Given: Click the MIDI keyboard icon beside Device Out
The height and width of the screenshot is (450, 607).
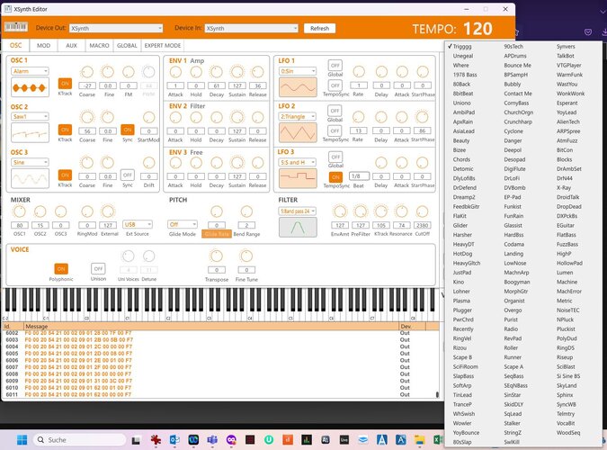Looking at the screenshot, I should tap(15, 27).
